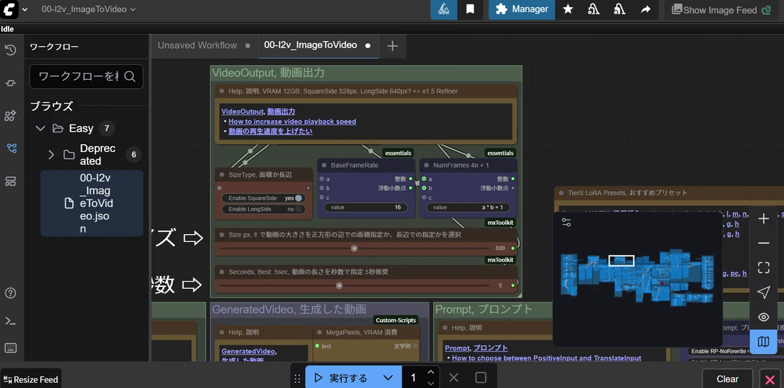
Task: Open minimap settings sliders icon
Action: (x=566, y=222)
